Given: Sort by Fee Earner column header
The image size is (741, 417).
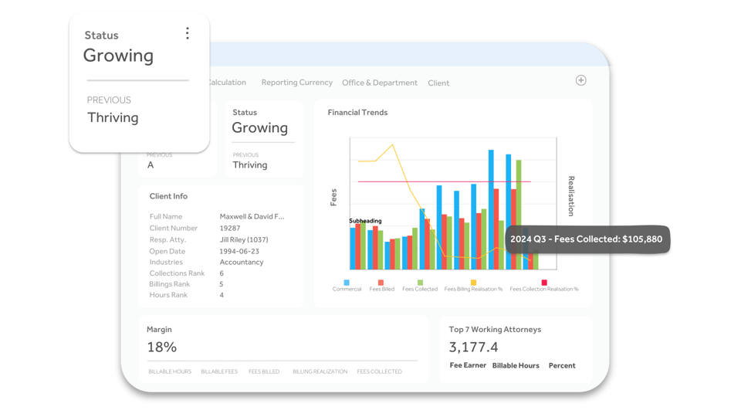Looking at the screenshot, I should click(468, 365).
